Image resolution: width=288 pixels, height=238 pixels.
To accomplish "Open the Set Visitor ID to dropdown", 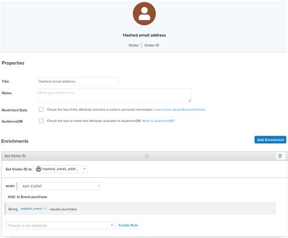I will coord(60,169).
